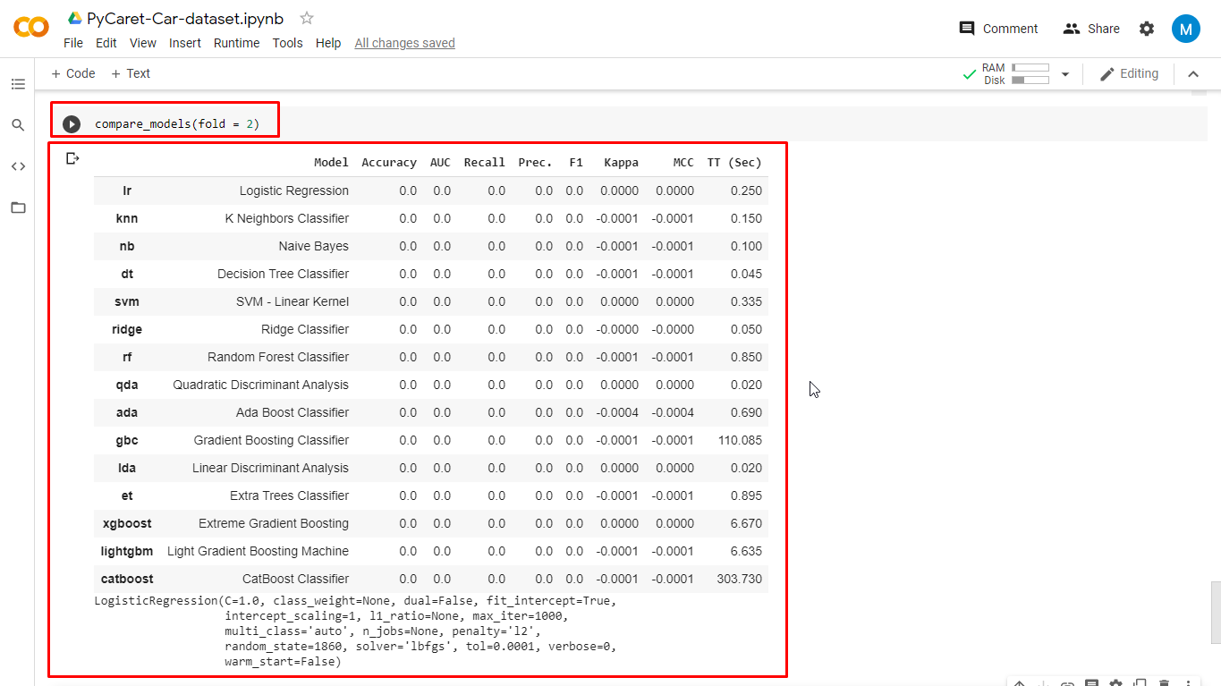Screen dimensions: 1221x686
Task: Open revision history via All changes saved
Action: pyautogui.click(x=404, y=42)
